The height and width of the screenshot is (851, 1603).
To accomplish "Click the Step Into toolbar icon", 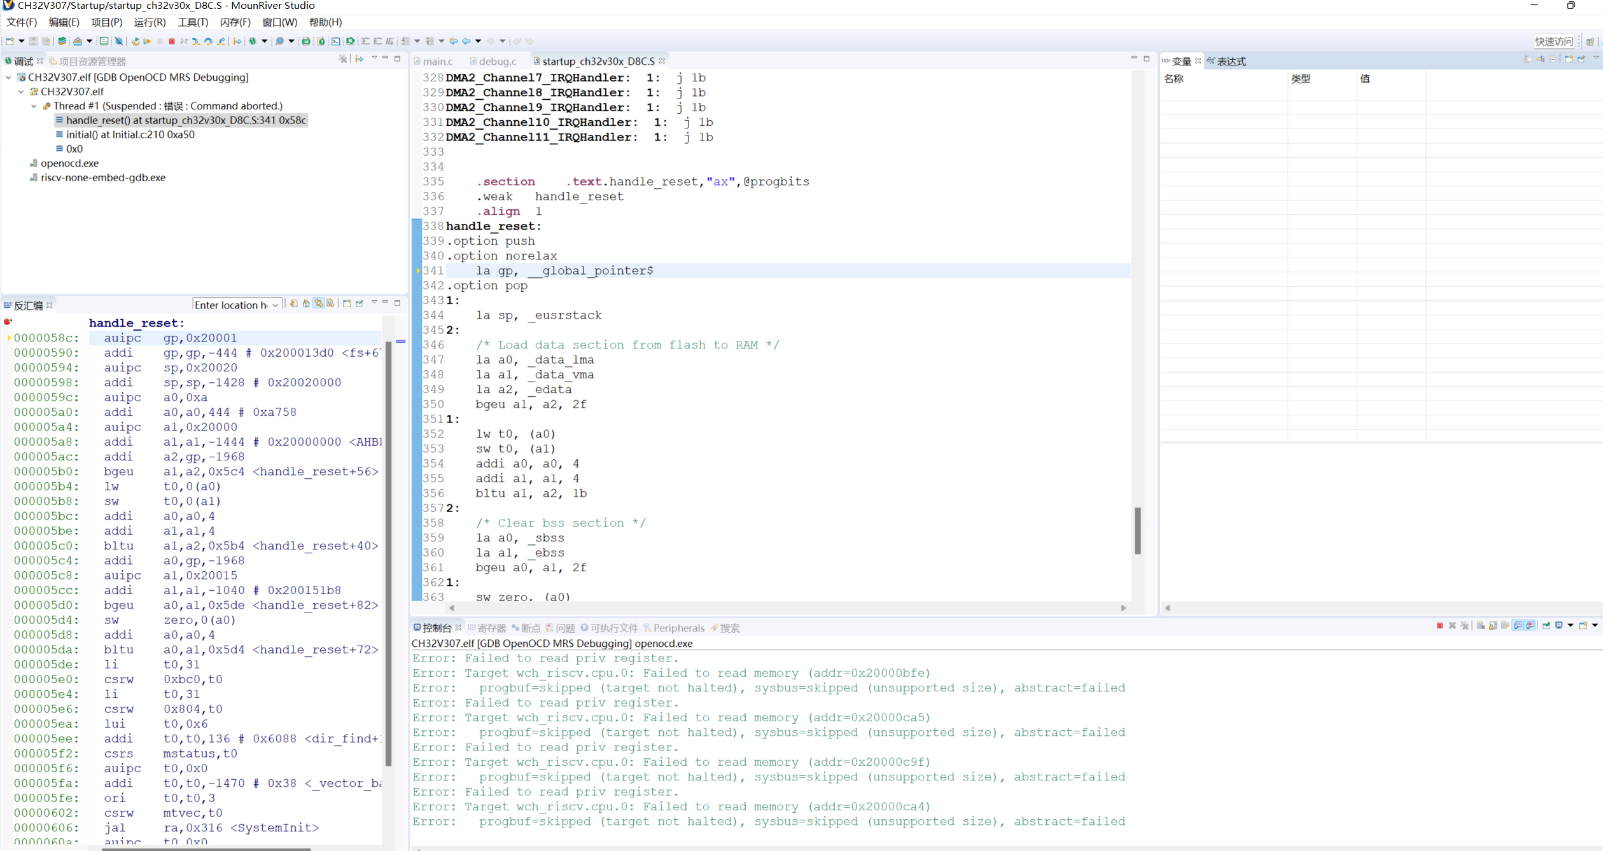I will pyautogui.click(x=196, y=41).
